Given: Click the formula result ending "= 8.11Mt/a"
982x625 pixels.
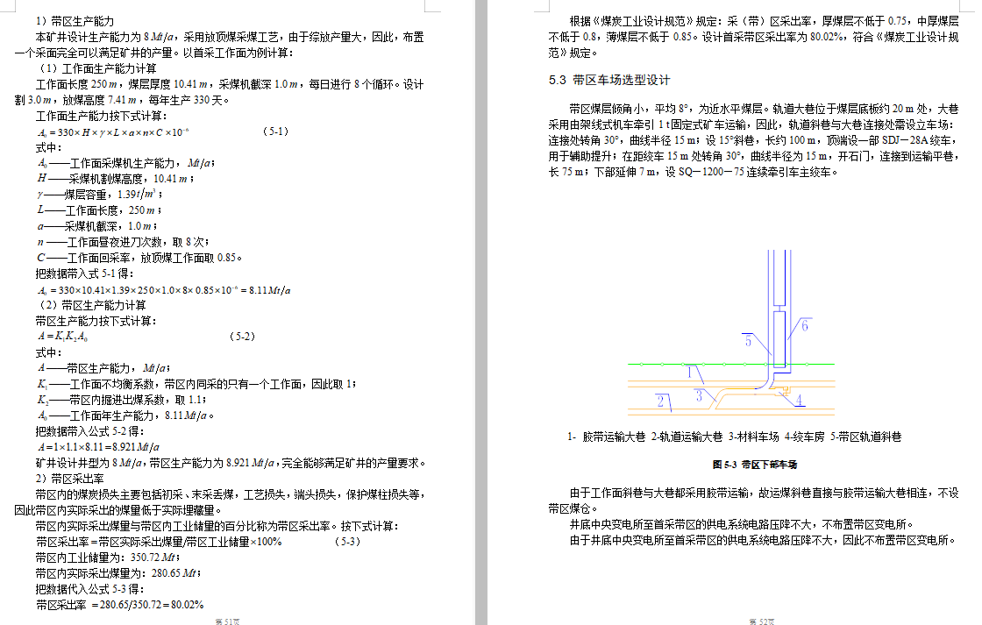Looking at the screenshot, I should tap(163, 290).
